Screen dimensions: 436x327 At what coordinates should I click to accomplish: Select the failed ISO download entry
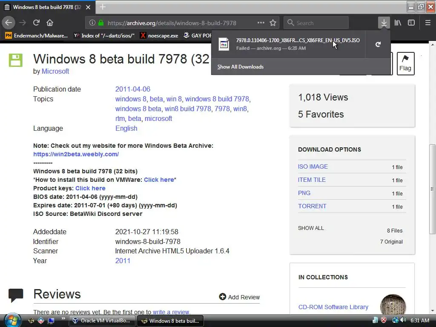pos(288,44)
